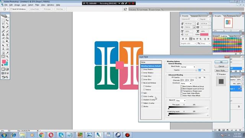Select the Eyedropper tool

[7, 53]
